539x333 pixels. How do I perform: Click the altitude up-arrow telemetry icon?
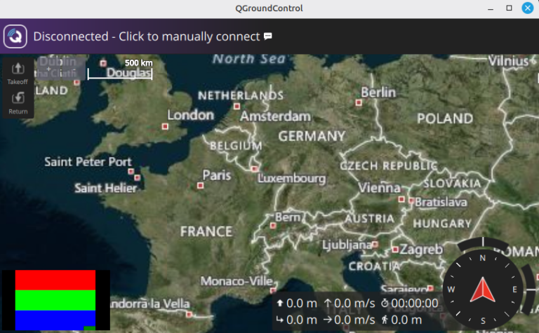click(x=280, y=304)
